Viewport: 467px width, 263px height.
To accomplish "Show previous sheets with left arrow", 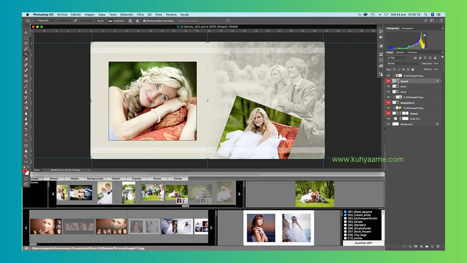I will click(26, 228).
